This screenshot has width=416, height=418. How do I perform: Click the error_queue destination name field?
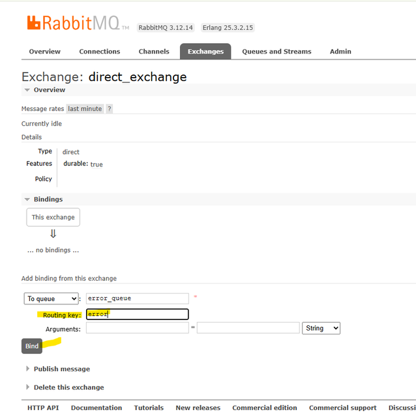[x=138, y=298]
